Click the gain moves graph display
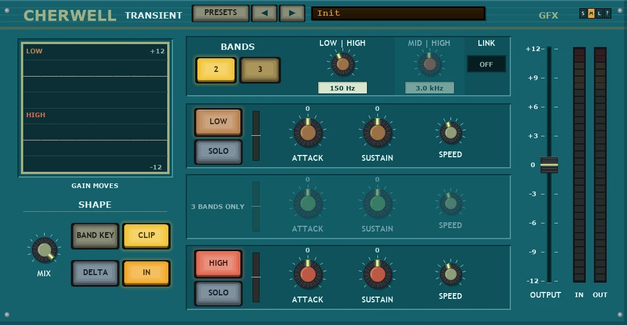 pyautogui.click(x=95, y=108)
